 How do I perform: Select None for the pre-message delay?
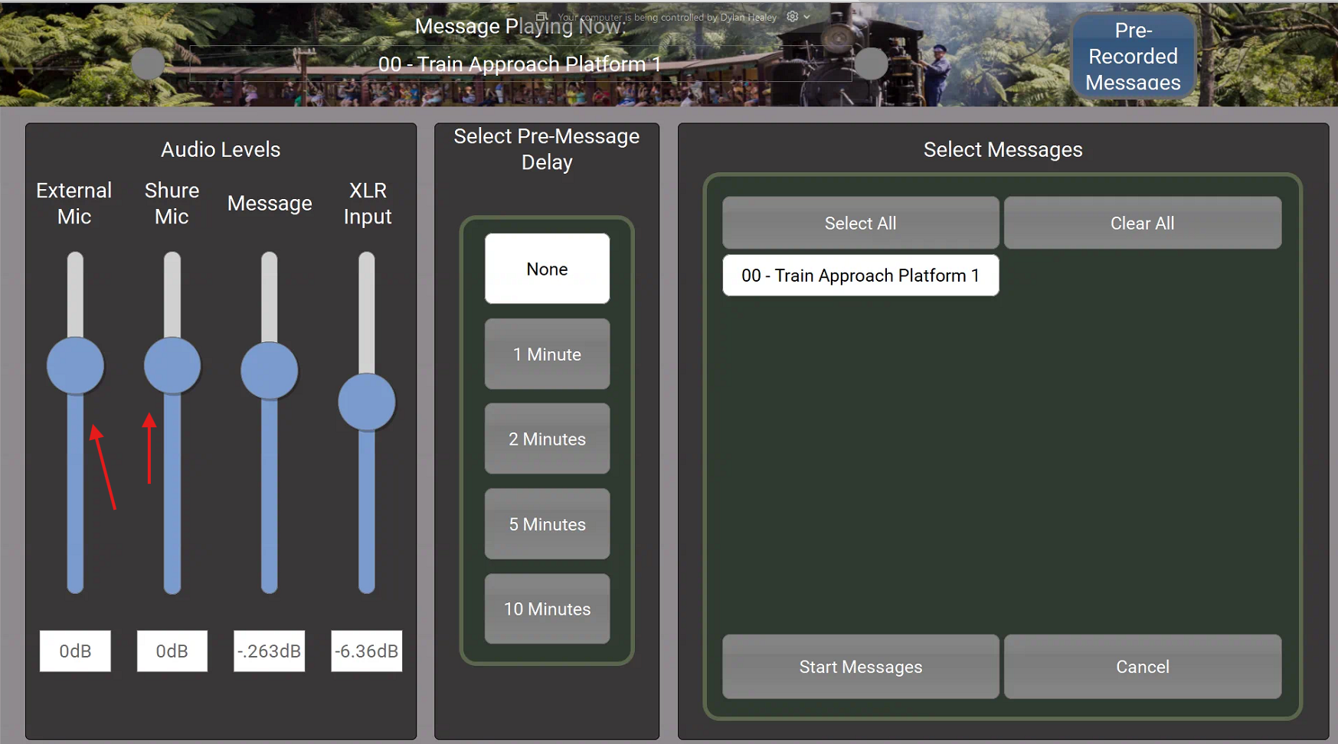click(547, 269)
